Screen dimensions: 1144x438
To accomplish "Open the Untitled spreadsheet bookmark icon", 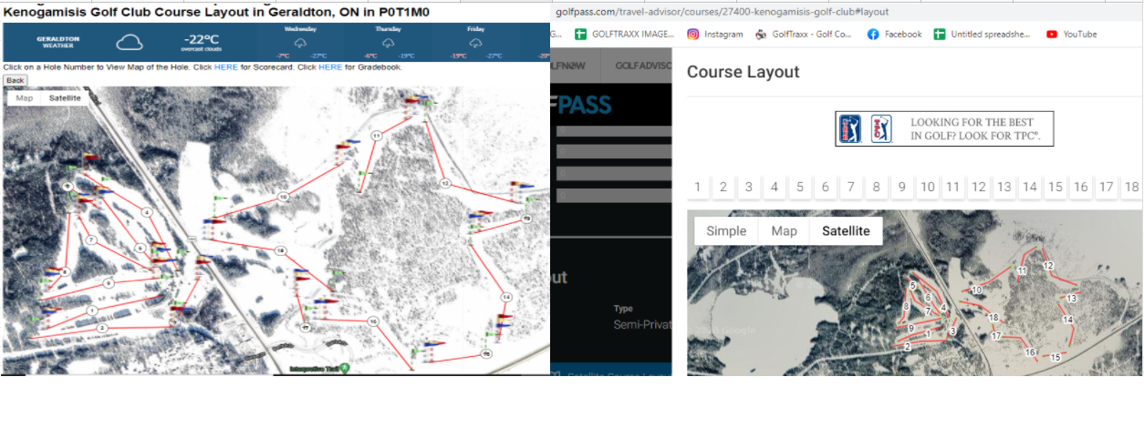I will click(940, 35).
